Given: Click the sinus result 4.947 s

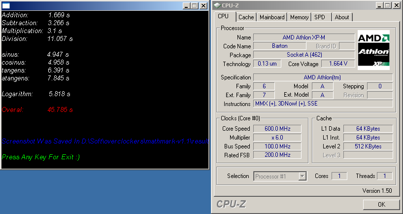Looking at the screenshot, I should point(58,55).
